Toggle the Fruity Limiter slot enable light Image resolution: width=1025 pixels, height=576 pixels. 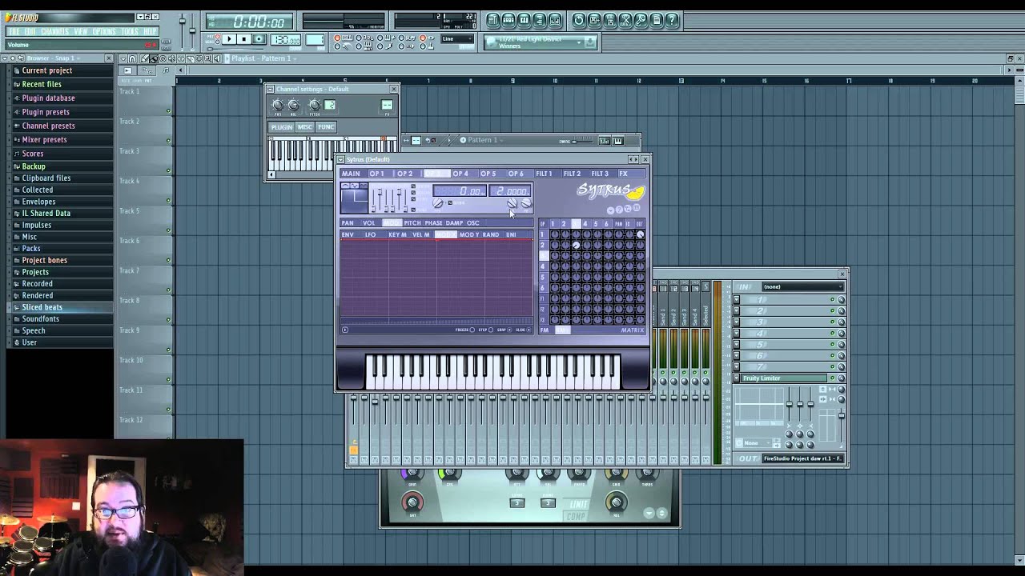coord(832,378)
